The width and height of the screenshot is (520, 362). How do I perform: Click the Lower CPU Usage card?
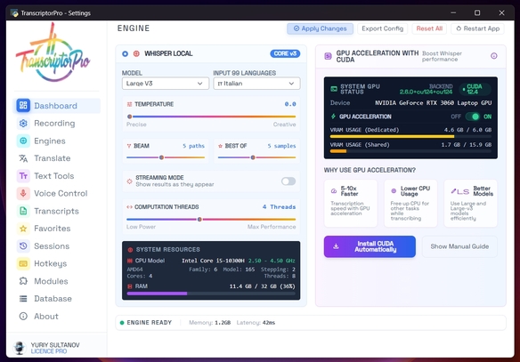pos(410,204)
